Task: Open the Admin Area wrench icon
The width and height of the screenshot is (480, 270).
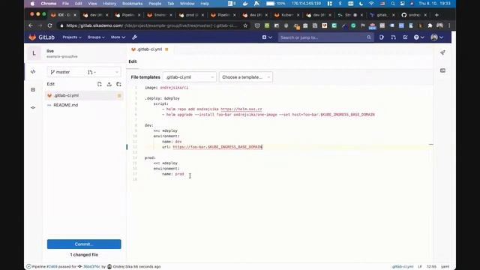Action: point(134,37)
